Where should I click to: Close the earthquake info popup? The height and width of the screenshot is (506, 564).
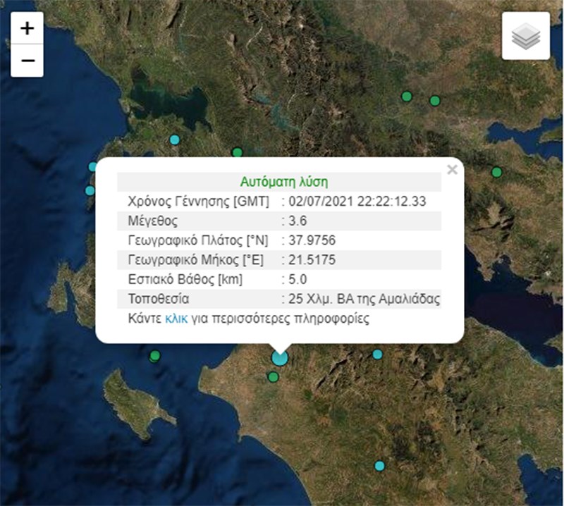[452, 170]
